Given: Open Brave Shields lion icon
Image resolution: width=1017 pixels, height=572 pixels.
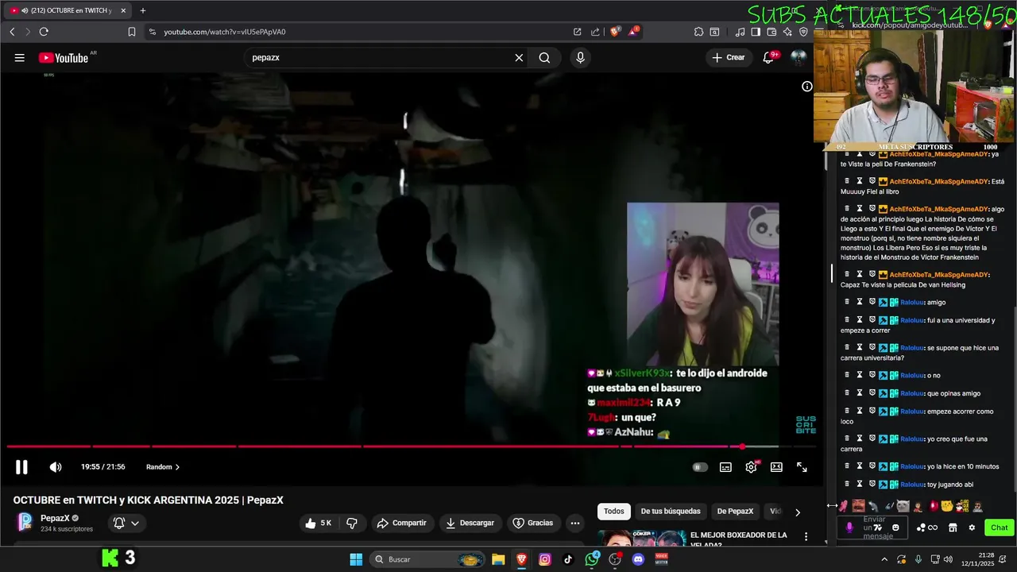Looking at the screenshot, I should coord(615,32).
